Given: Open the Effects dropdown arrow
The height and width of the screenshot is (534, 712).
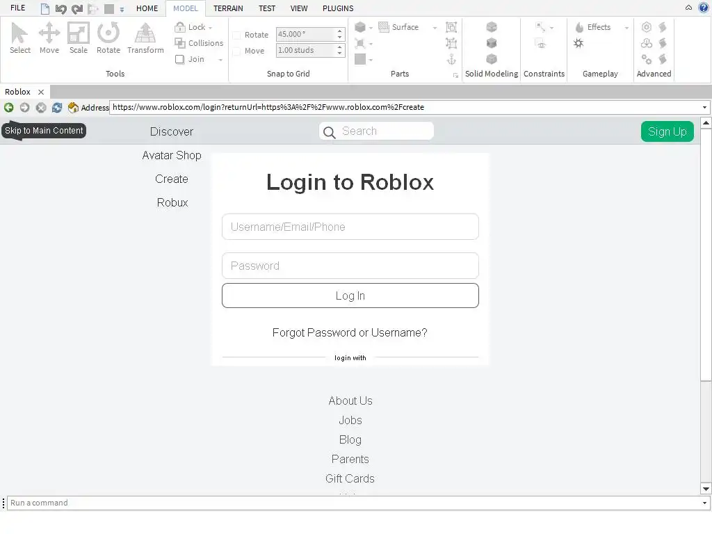Looking at the screenshot, I should pyautogui.click(x=626, y=28).
